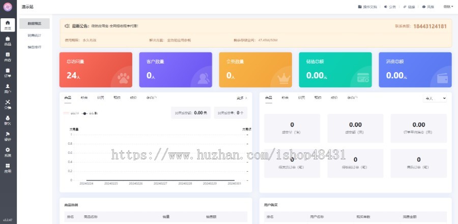Viewport: 458px width, 224px height.
Task: Open the 分销 distribution sidebar item
Action: pos(8,105)
